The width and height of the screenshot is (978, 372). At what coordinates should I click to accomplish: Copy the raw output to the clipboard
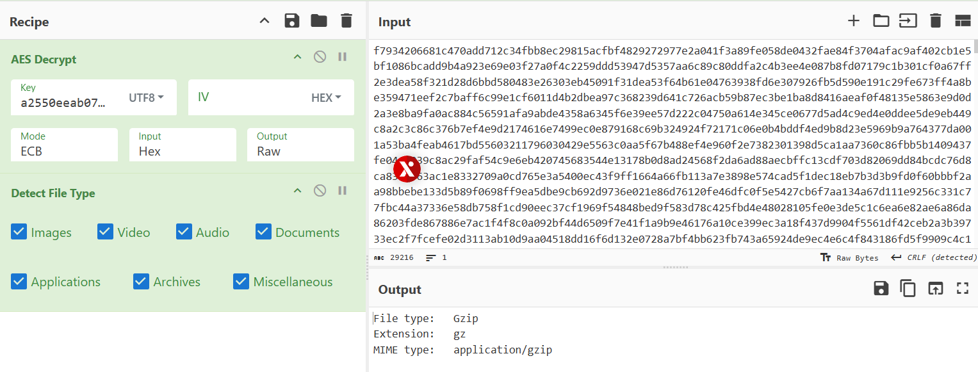(x=908, y=288)
